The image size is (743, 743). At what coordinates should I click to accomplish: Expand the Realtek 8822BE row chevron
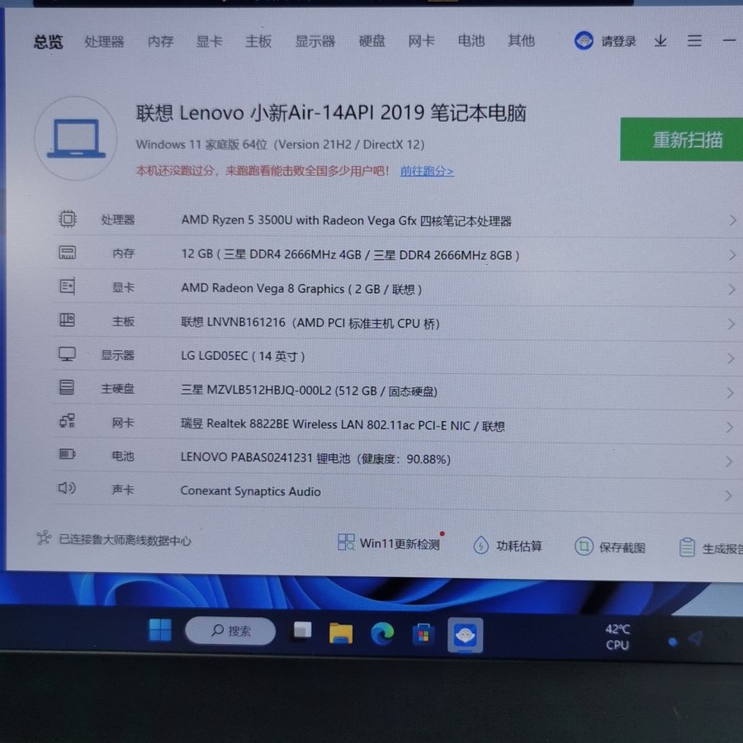coord(731,428)
